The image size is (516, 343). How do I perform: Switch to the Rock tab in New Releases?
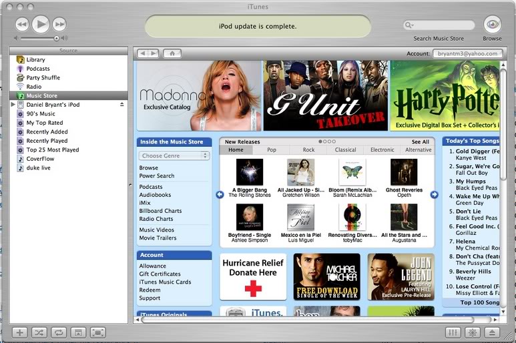[x=308, y=150]
